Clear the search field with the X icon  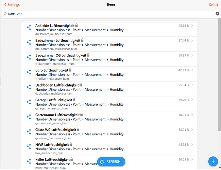[217, 14]
